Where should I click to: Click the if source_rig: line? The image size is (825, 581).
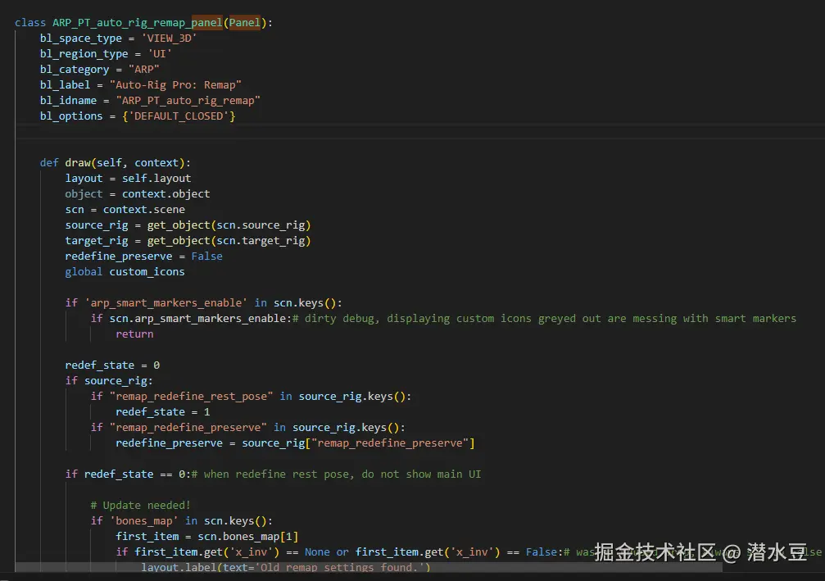[x=109, y=380]
